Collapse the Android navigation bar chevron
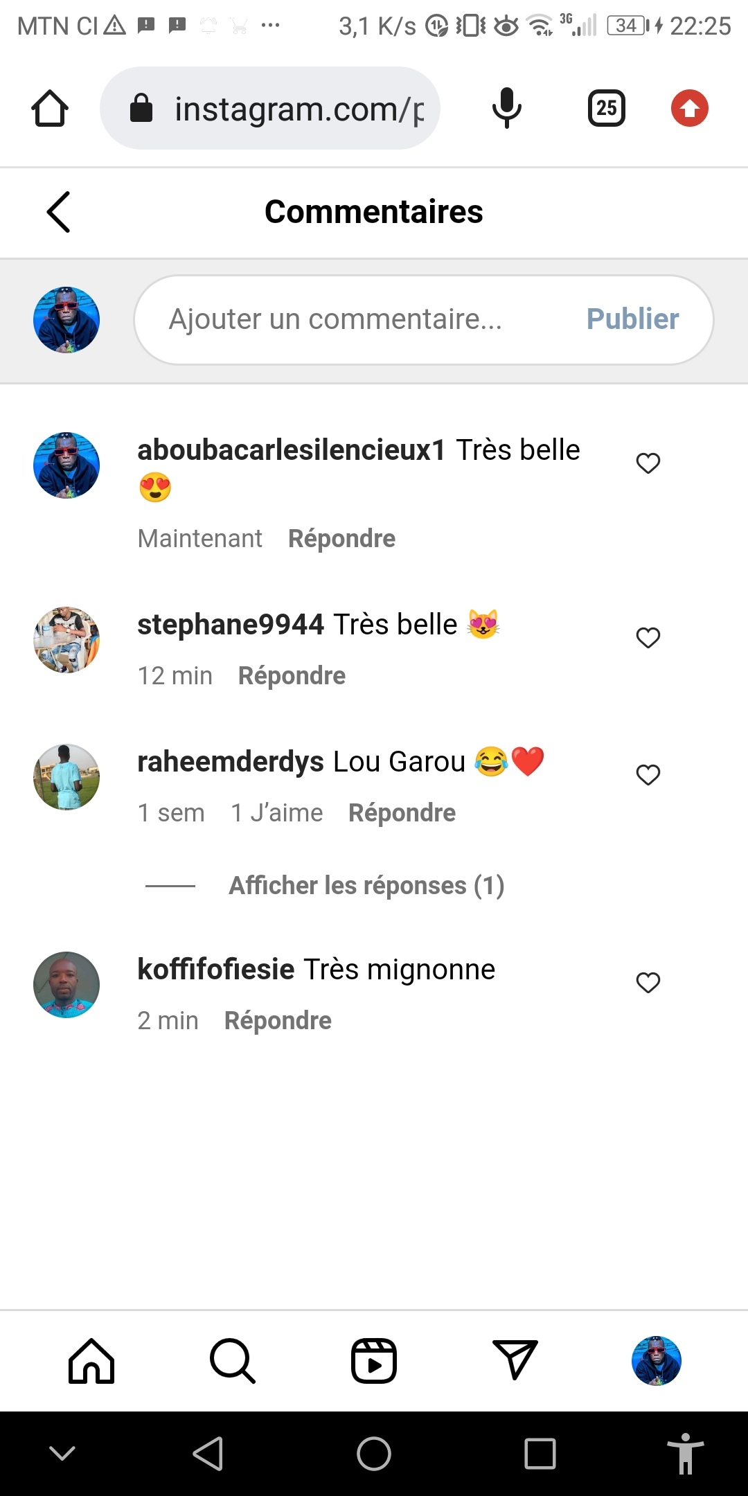748x1496 pixels. point(62,1453)
